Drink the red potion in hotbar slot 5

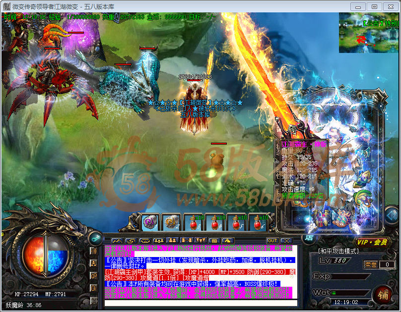237,222
